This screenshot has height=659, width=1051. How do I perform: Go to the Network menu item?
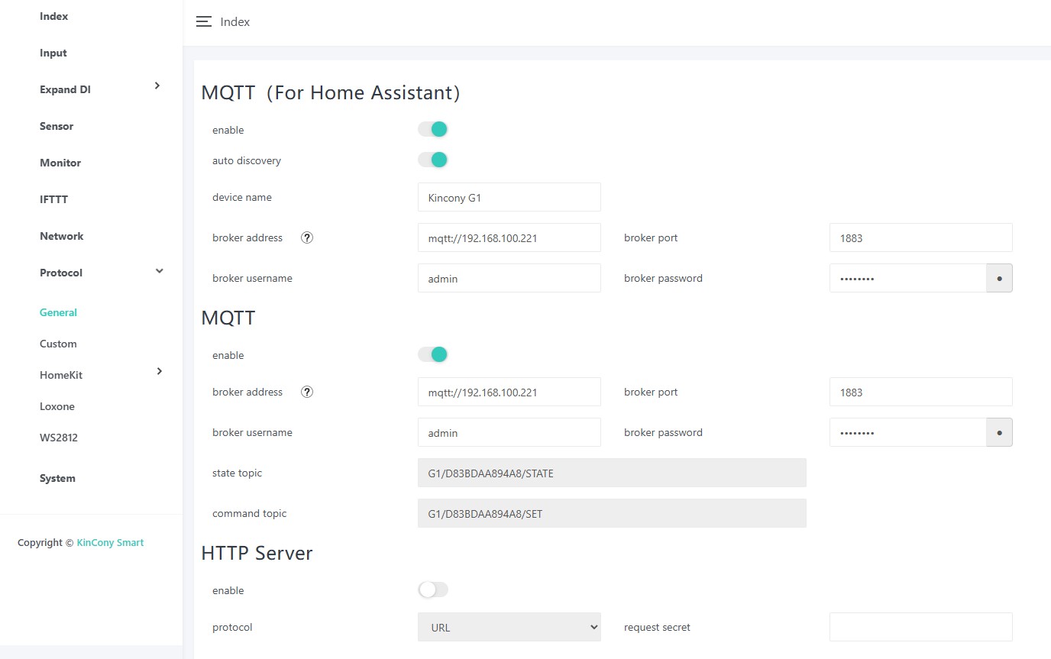pos(61,236)
